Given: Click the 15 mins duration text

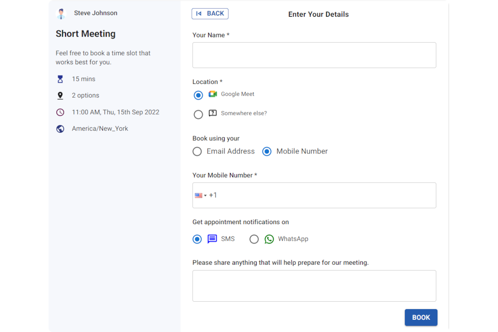Looking at the screenshot, I should (84, 79).
